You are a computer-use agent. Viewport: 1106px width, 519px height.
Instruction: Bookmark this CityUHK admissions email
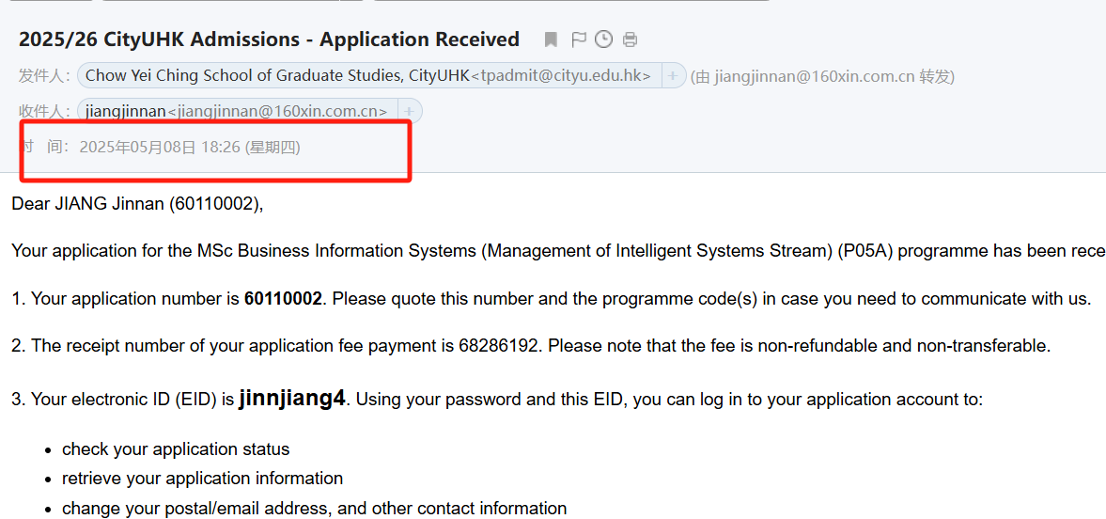tap(551, 39)
